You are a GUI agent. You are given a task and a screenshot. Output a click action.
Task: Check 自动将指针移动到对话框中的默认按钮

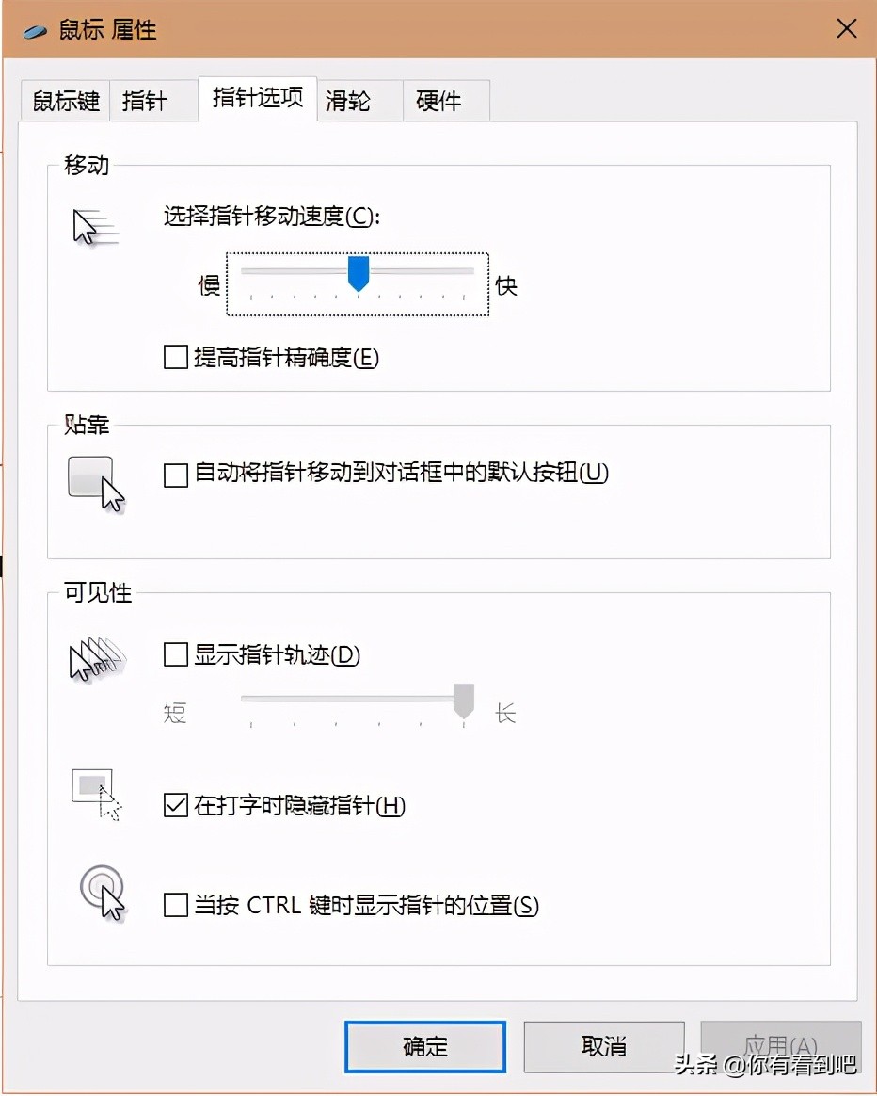175,475
